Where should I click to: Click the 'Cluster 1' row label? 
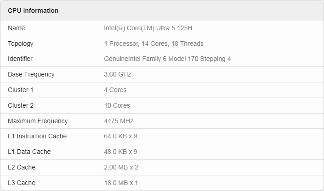click(x=21, y=90)
